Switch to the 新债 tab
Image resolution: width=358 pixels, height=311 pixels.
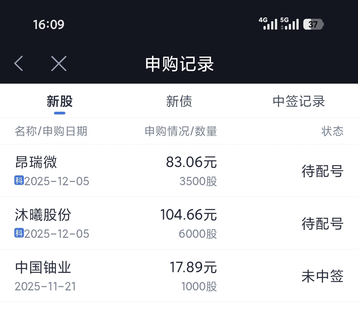coord(179,102)
